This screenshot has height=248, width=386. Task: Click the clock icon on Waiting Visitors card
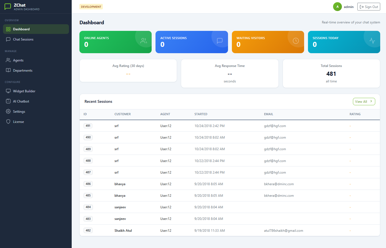click(x=296, y=41)
